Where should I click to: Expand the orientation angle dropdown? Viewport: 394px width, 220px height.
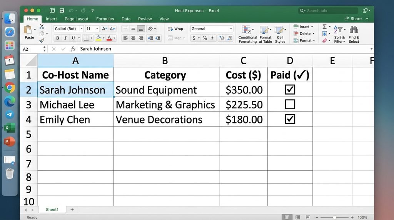pos(155,29)
